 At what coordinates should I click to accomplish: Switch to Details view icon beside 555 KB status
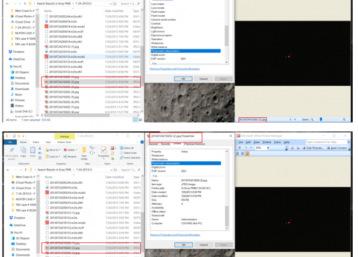pyautogui.click(x=136, y=120)
